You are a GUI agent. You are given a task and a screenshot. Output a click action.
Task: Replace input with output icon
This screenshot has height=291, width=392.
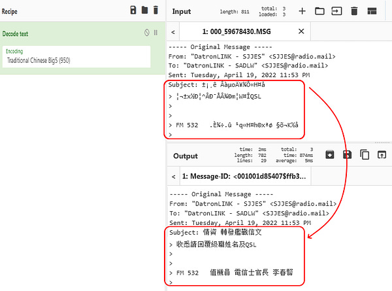382,154
